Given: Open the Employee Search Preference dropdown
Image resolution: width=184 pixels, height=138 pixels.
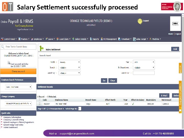Looking at the screenshot, I should (18, 87).
